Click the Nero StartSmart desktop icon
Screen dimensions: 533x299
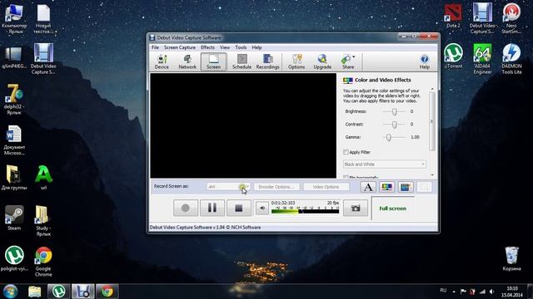click(511, 18)
